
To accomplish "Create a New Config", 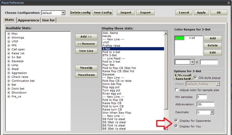I will (x=103, y=12).
